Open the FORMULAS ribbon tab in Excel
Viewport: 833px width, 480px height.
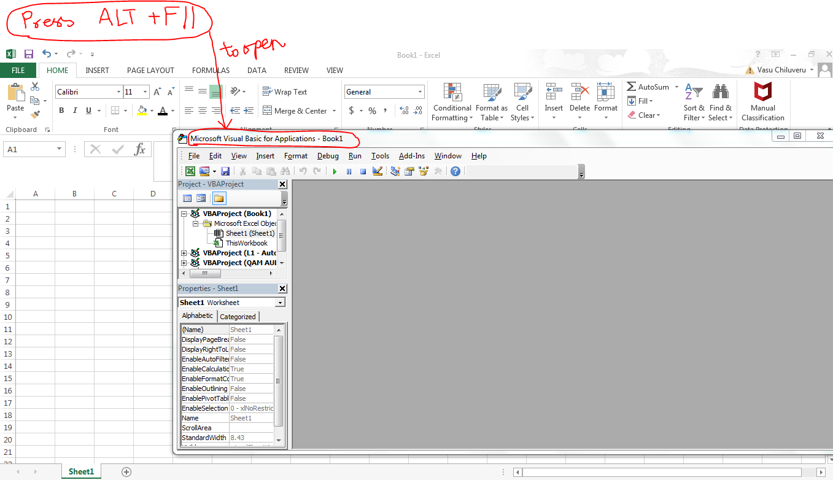click(211, 71)
